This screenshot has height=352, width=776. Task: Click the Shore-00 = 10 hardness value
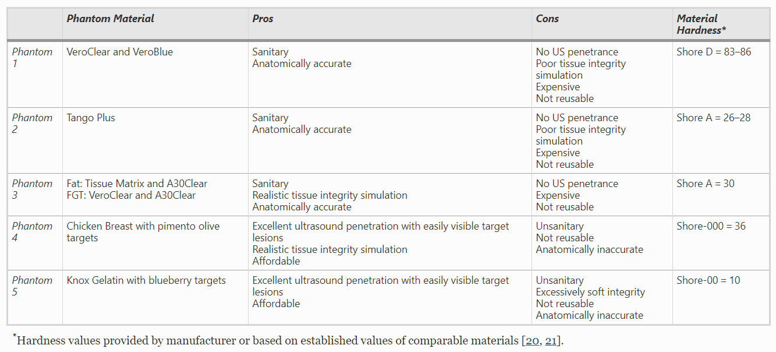coord(708,280)
